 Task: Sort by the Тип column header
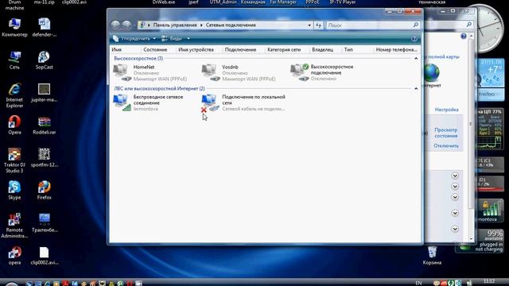click(348, 49)
